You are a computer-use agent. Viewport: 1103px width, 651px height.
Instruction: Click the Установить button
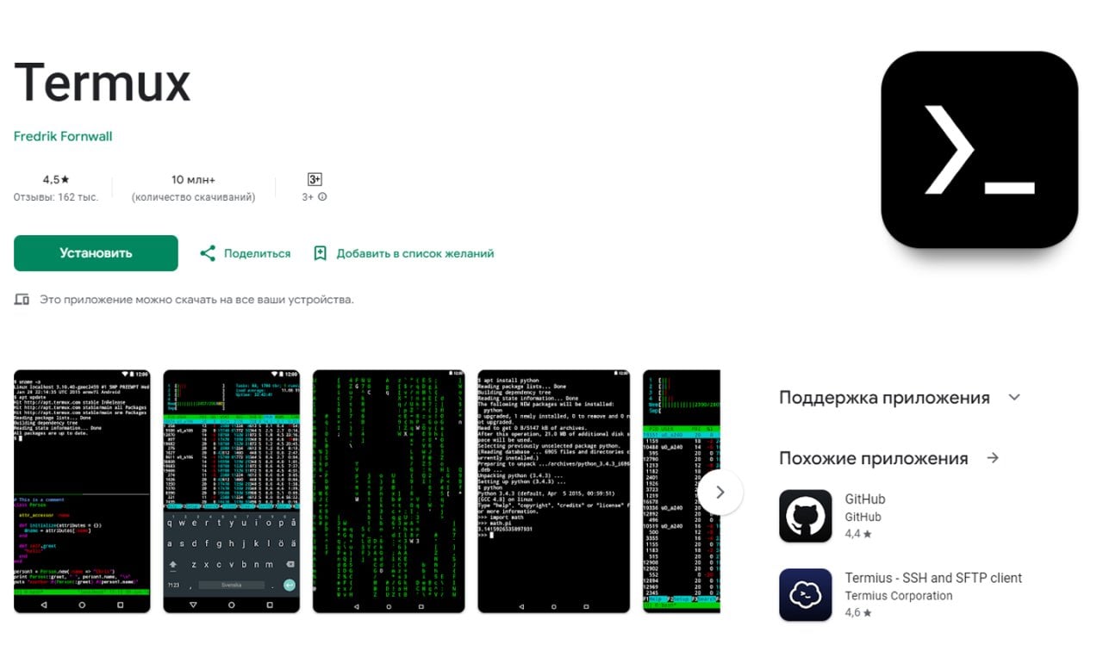pos(95,252)
